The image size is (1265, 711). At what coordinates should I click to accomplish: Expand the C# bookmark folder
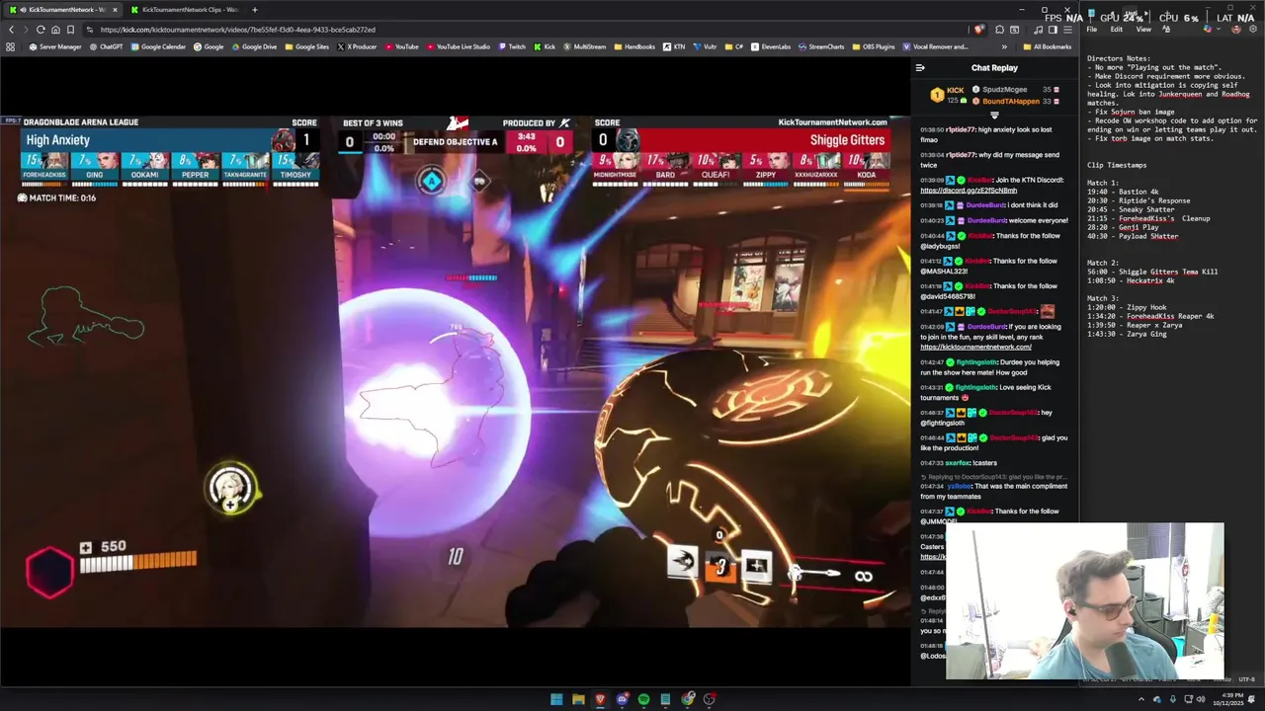(x=734, y=46)
